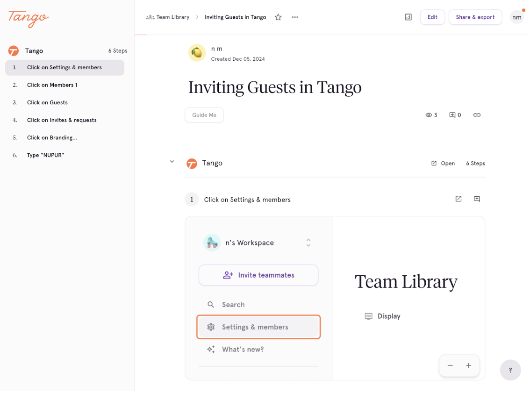Open Share & export
This screenshot has height=401, width=530.
[475, 17]
